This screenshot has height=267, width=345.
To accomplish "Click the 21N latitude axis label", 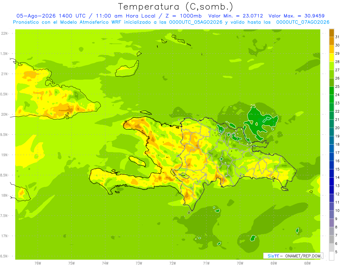I will (x=4, y=74).
